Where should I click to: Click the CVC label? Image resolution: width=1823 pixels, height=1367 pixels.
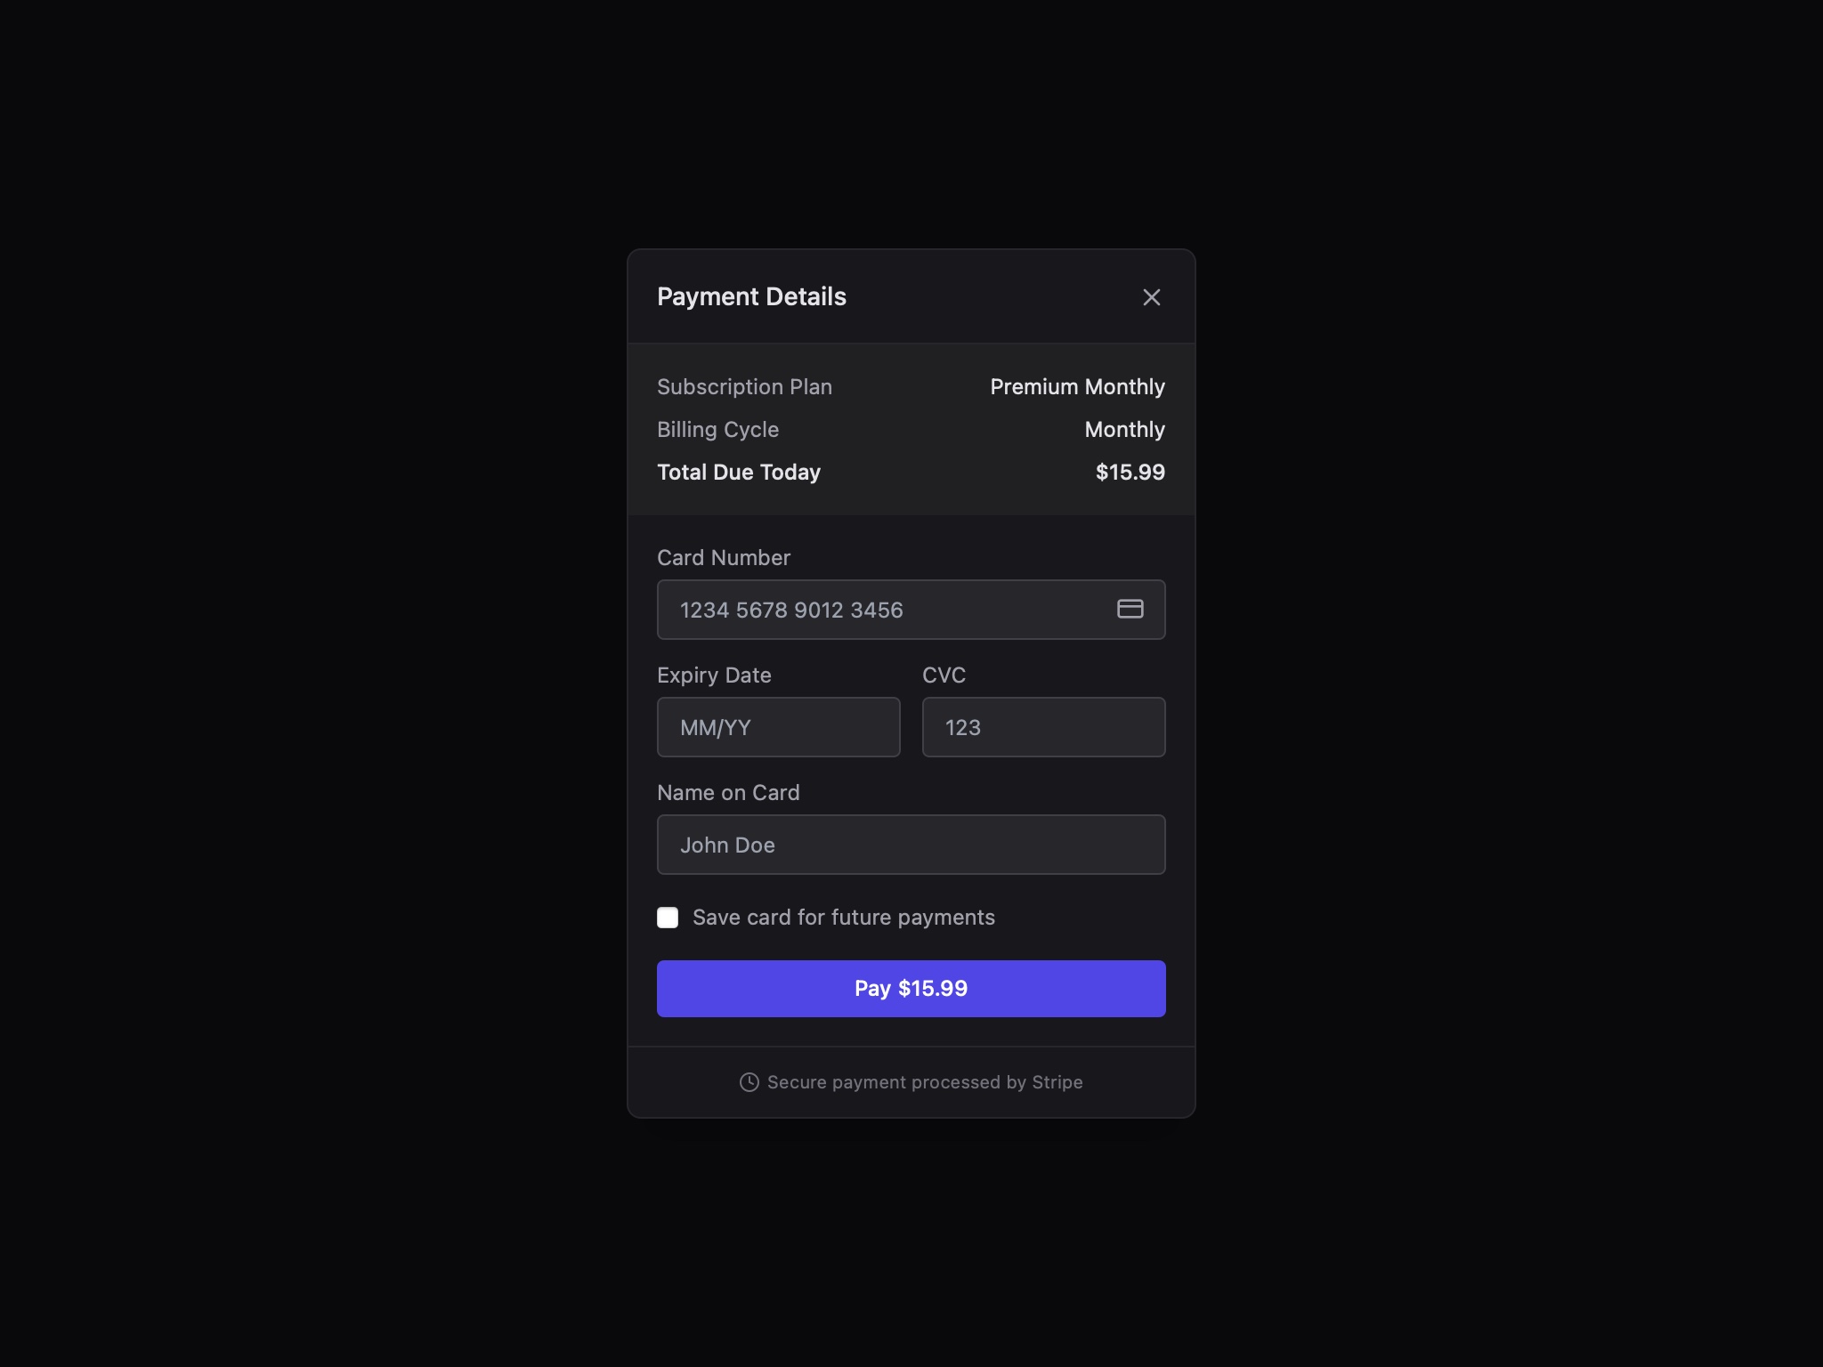(944, 675)
